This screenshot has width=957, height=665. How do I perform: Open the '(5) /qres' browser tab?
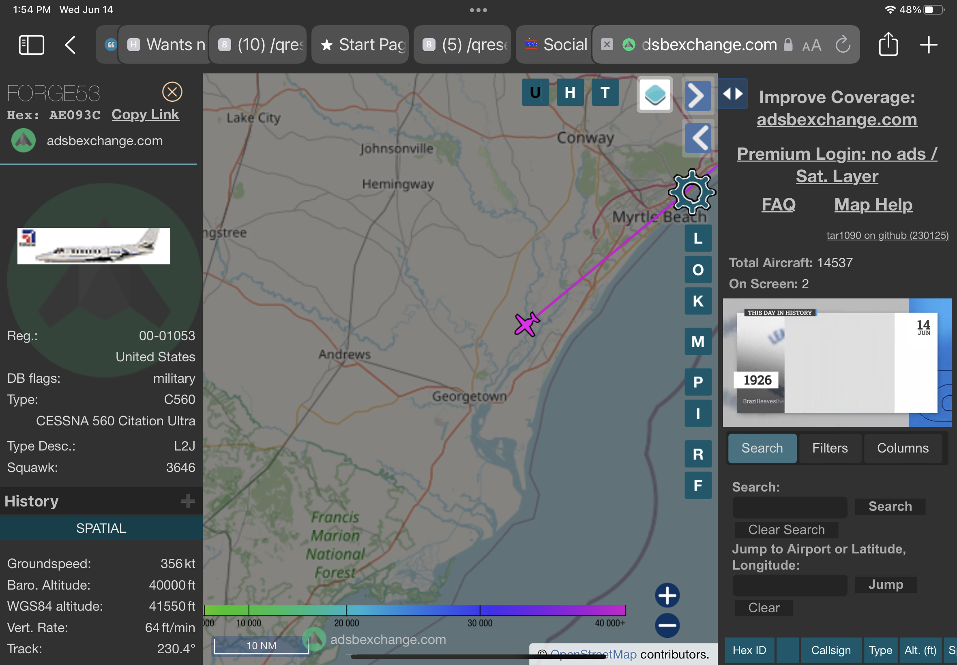coord(462,45)
